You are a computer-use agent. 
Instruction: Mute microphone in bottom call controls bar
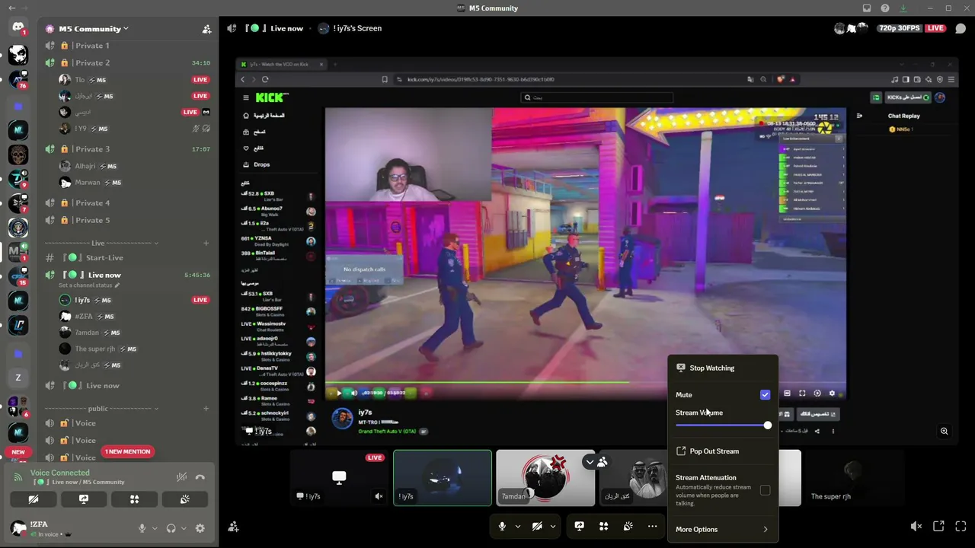pyautogui.click(x=502, y=526)
